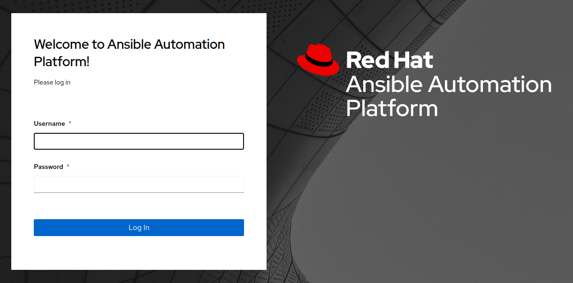Click the bold "Red Hat" wordmark

coord(389,61)
